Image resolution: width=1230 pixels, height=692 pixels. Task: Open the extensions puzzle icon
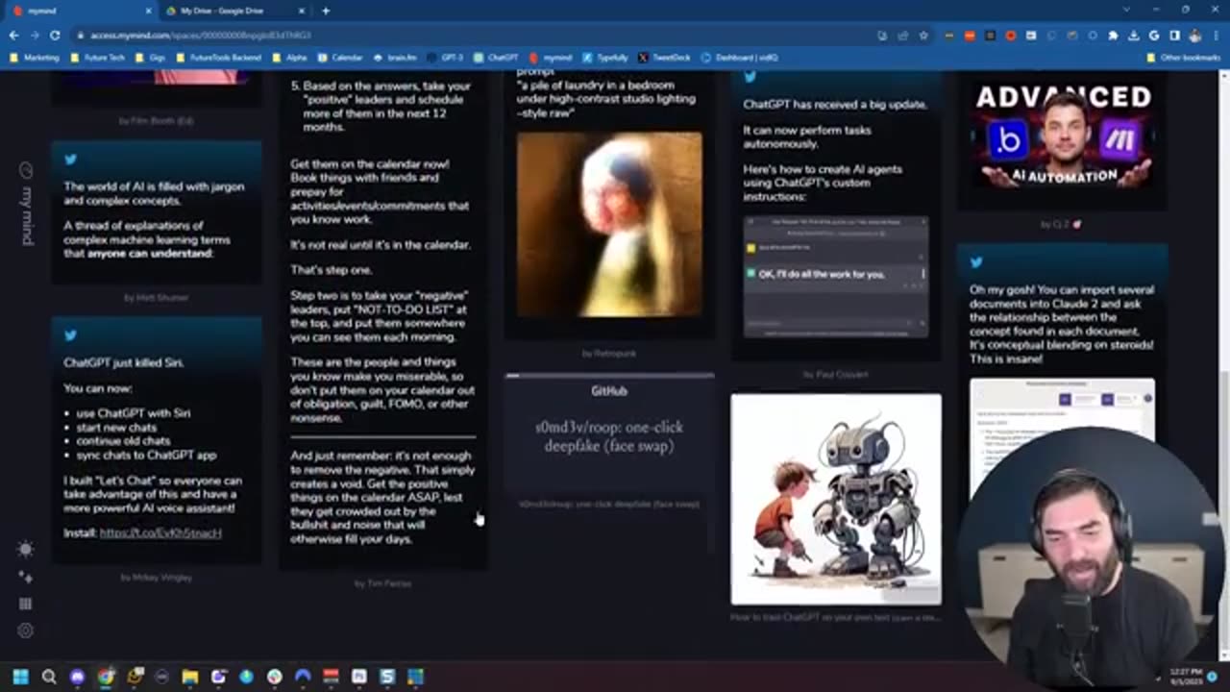point(1113,36)
